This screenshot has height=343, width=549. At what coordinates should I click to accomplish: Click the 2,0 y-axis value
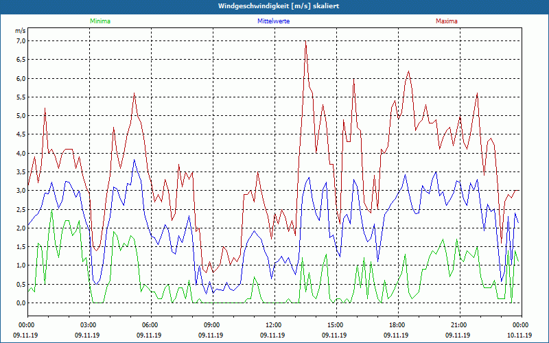click(x=21, y=228)
